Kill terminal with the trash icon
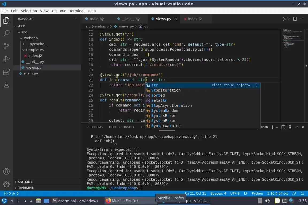308x205 pixels. [290, 127]
